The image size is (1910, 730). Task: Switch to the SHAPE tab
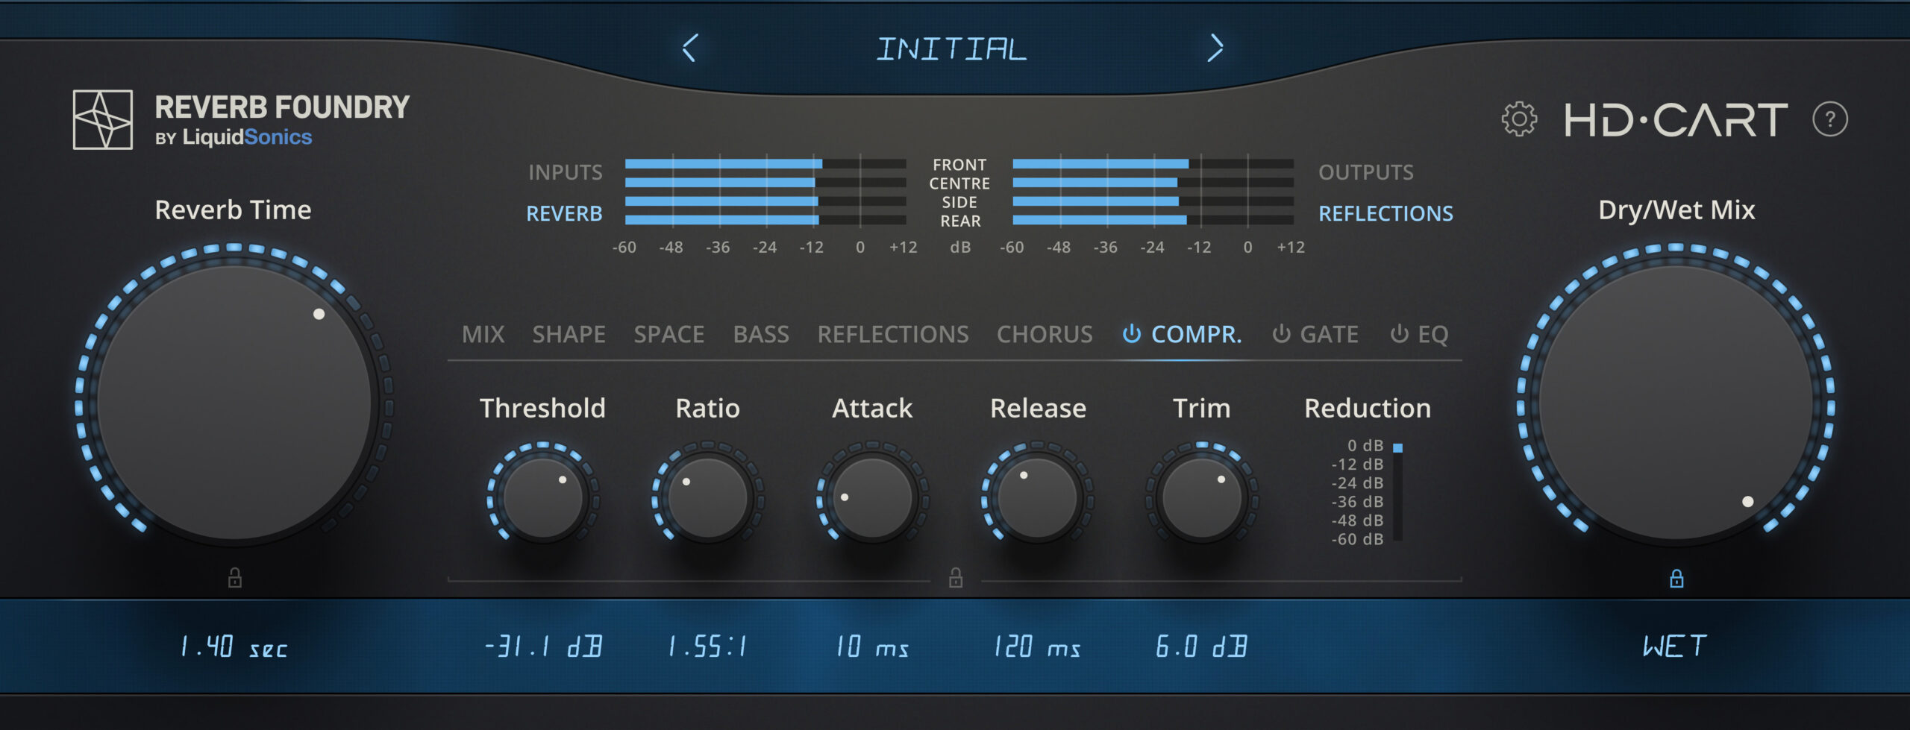pos(569,334)
